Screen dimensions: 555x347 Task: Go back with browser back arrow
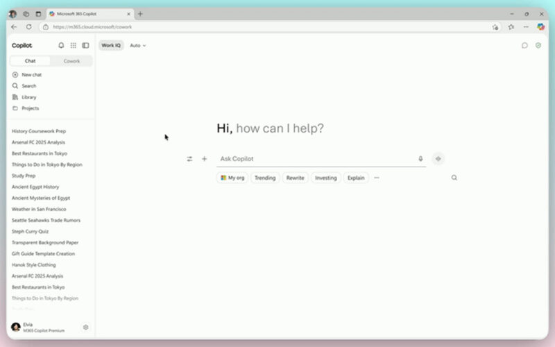(14, 27)
